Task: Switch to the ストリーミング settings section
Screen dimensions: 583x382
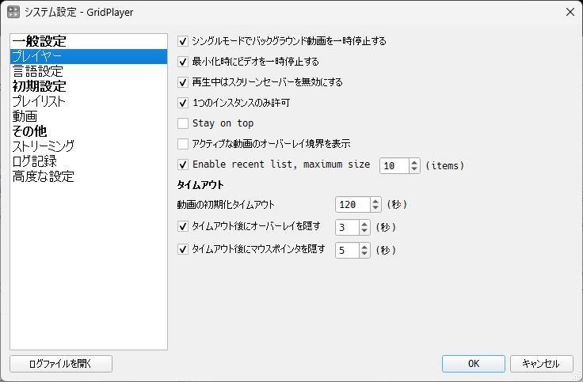Action: (43, 146)
